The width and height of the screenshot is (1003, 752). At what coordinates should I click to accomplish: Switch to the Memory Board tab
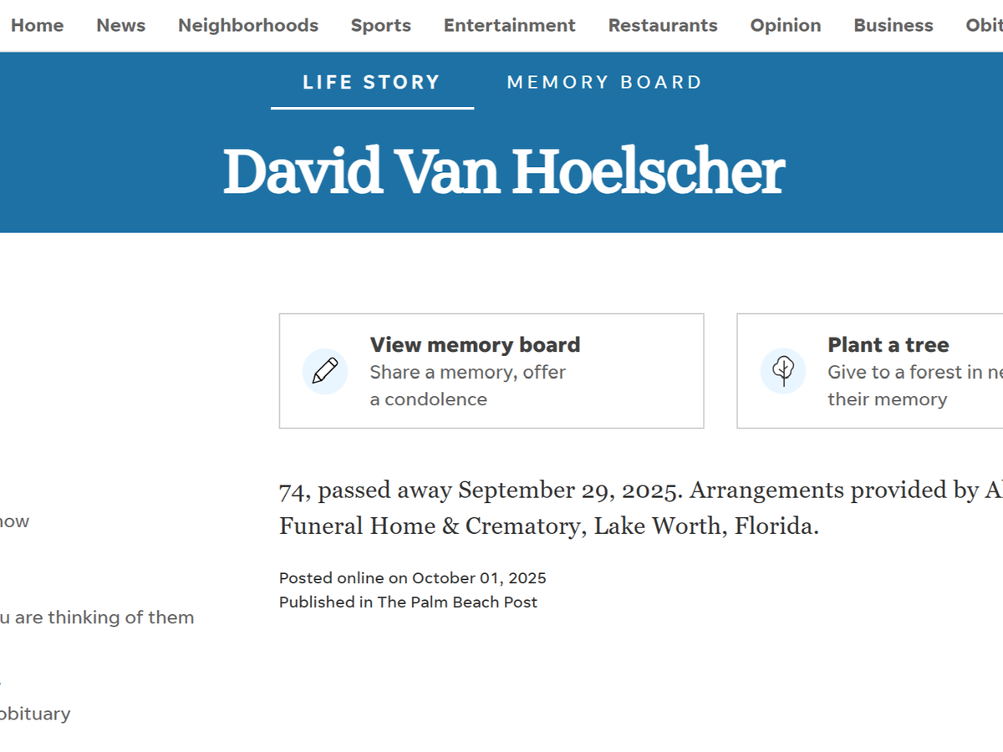point(605,82)
